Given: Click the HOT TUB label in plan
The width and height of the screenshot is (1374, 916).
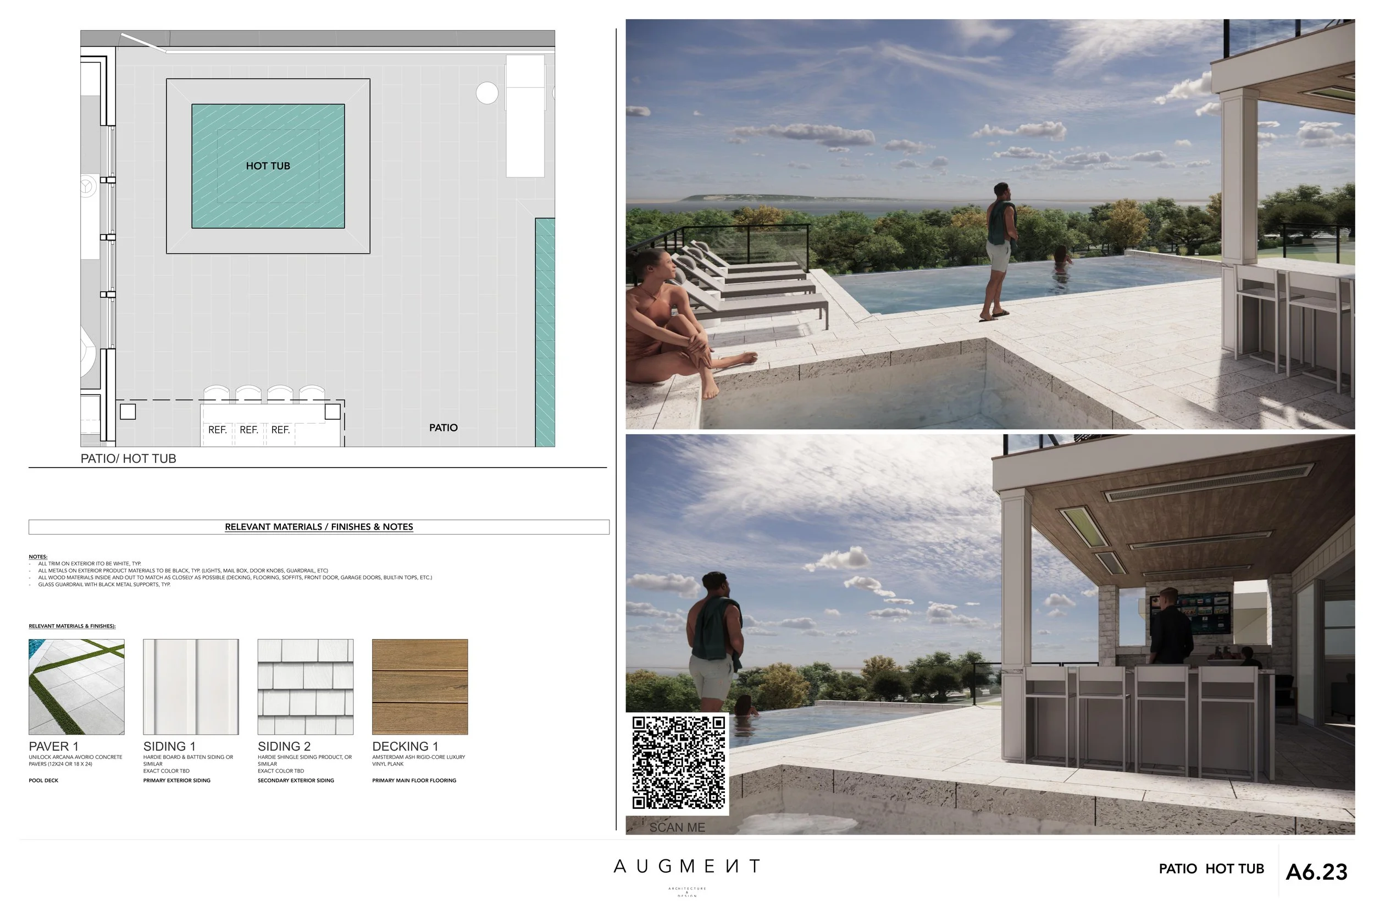Looking at the screenshot, I should pos(268,166).
